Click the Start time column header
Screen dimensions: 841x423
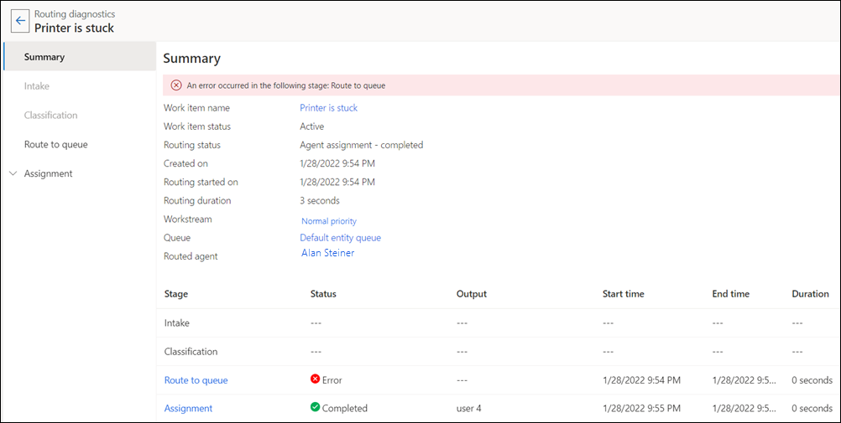click(x=624, y=294)
